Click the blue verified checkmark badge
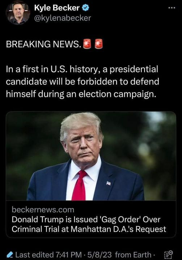This screenshot has height=260, width=182. 86,8
